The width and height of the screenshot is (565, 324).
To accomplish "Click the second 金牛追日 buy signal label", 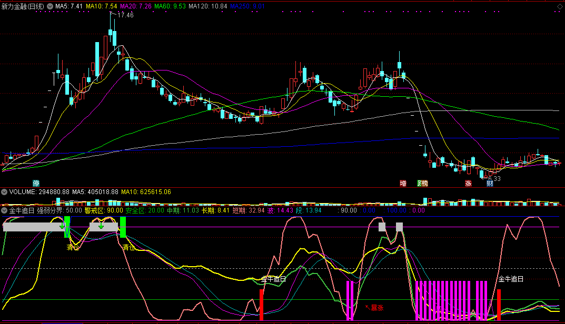I will [511, 279].
